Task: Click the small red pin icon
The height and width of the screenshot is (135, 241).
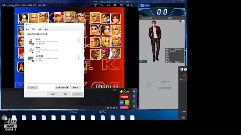Action: coord(132,5)
